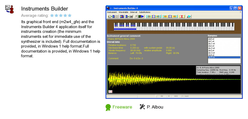Screen dimensions: 248x119
Task: Open the Wavetable menu
Action: click(x=123, y=12)
